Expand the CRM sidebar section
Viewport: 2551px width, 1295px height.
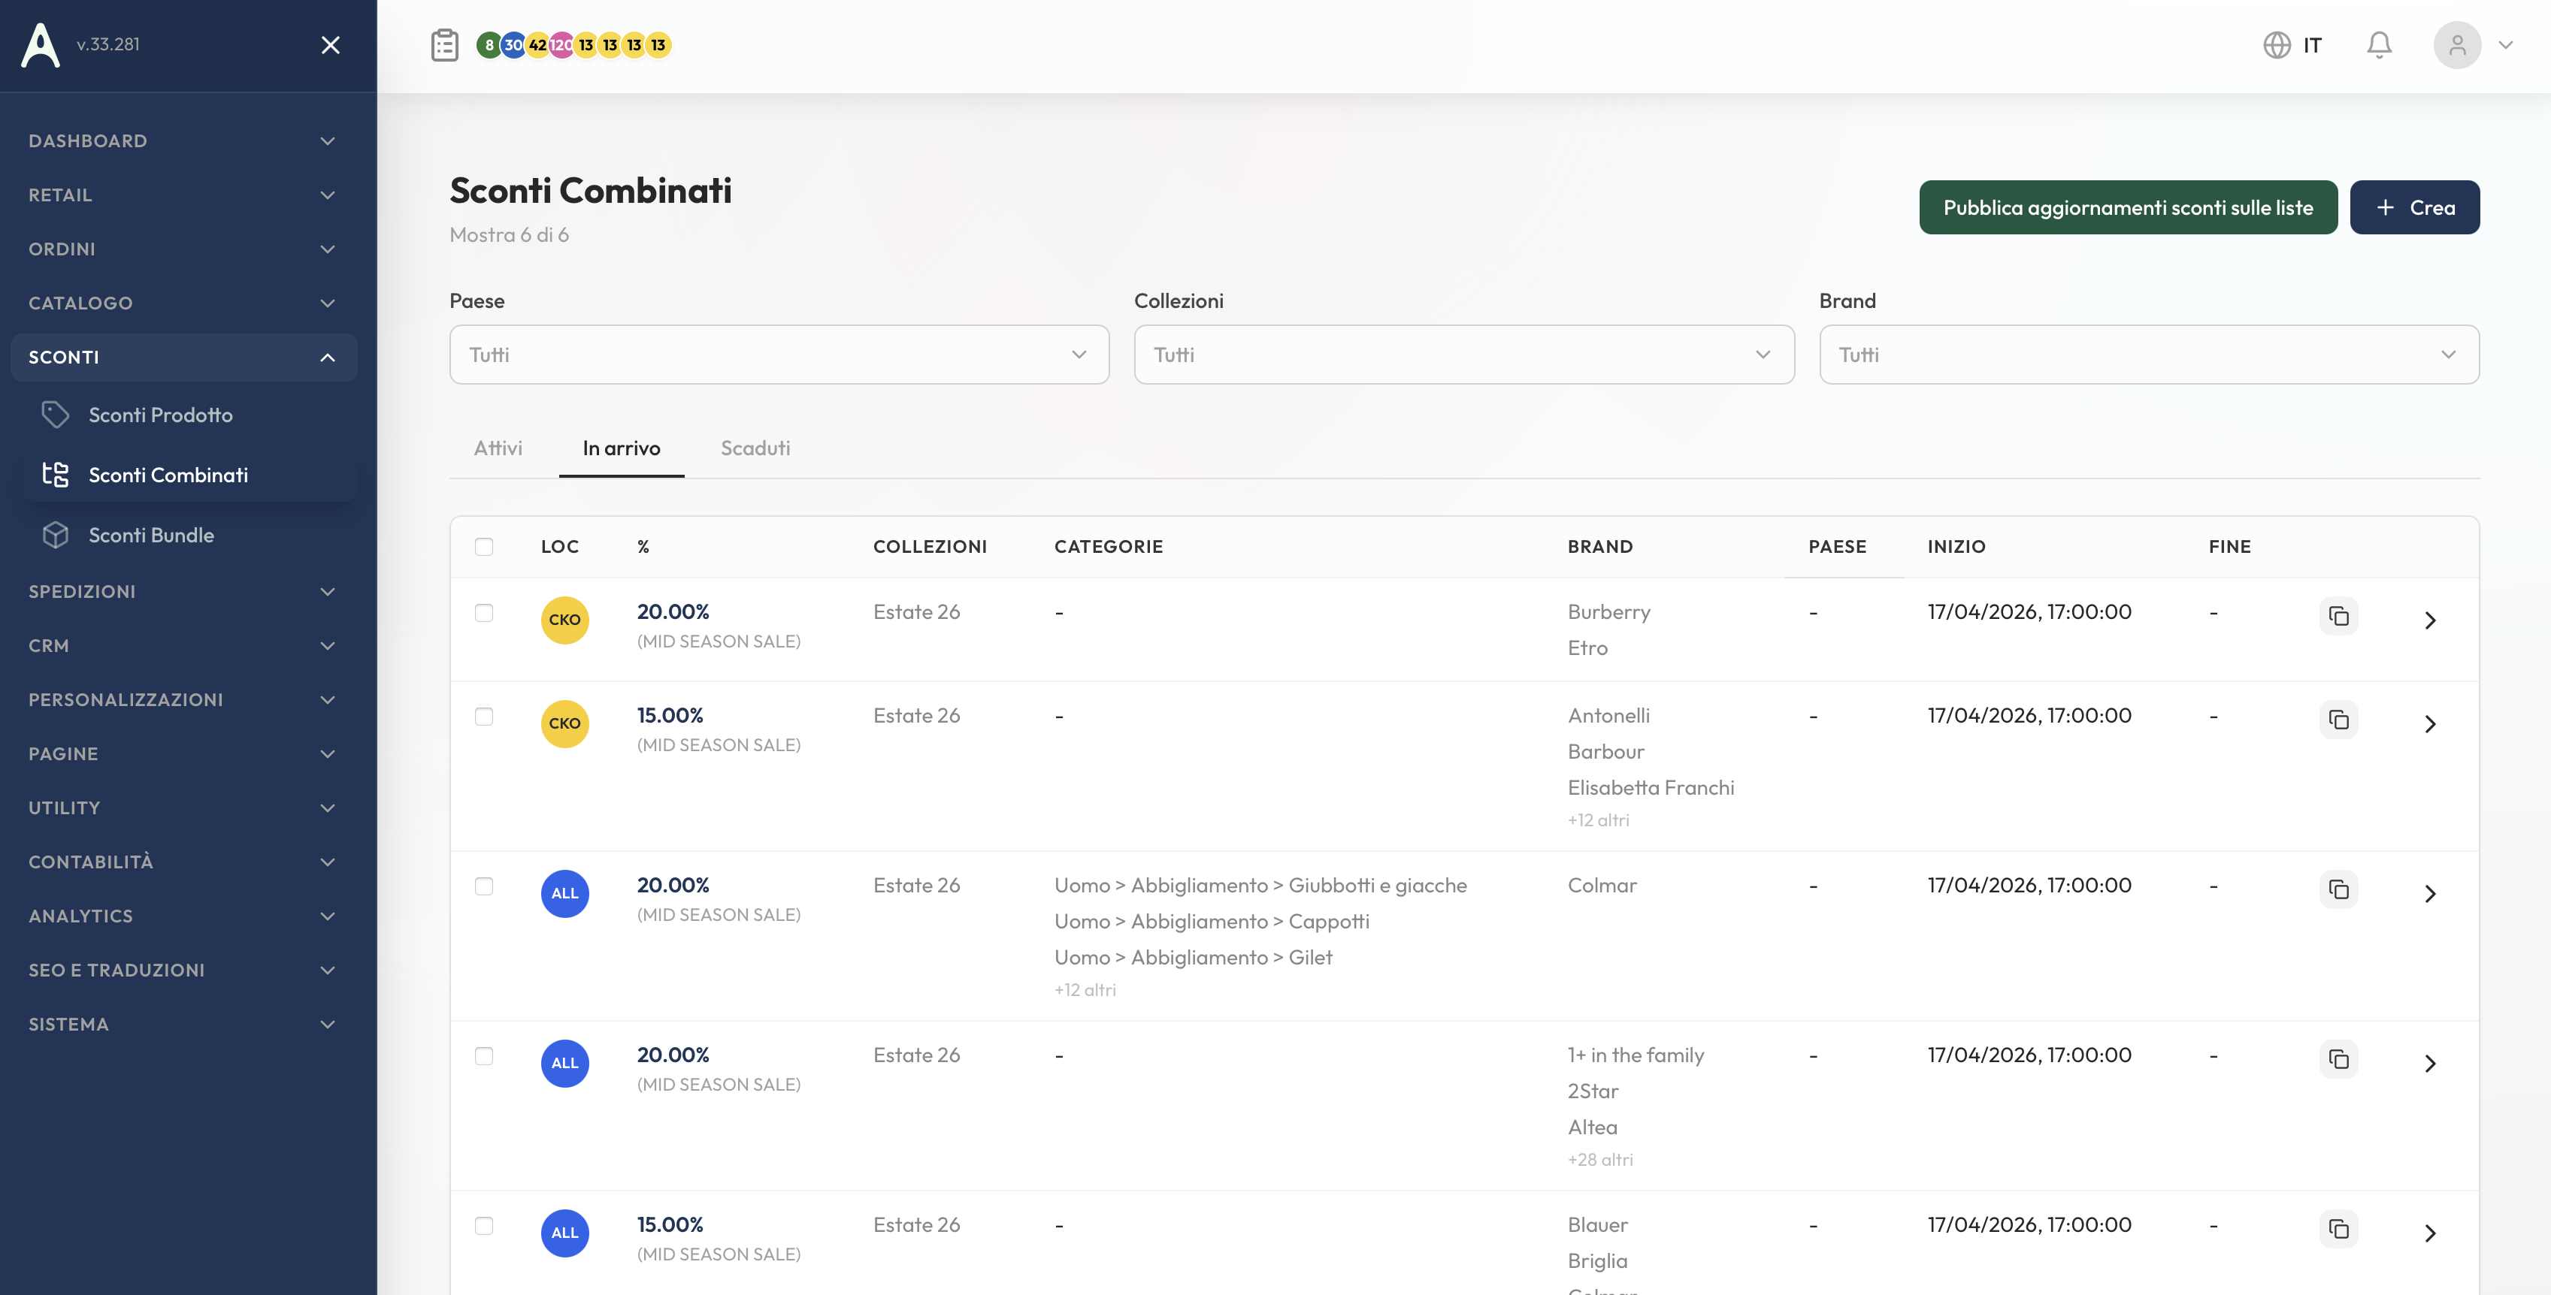(183, 645)
